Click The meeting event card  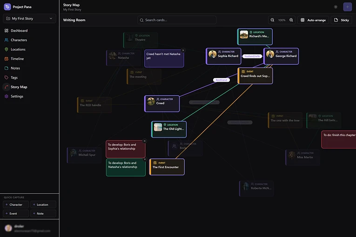(144, 76)
